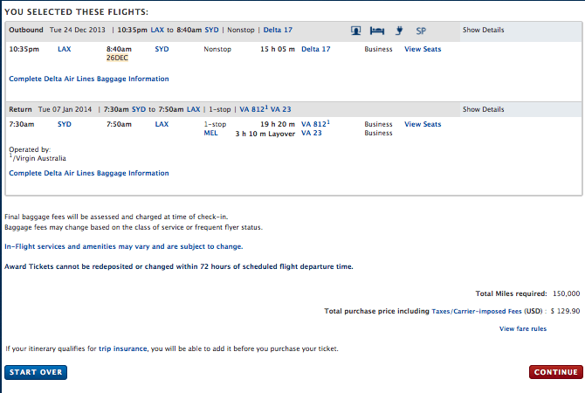585x393 pixels.
Task: Click the START OVER button
Action: point(36,372)
